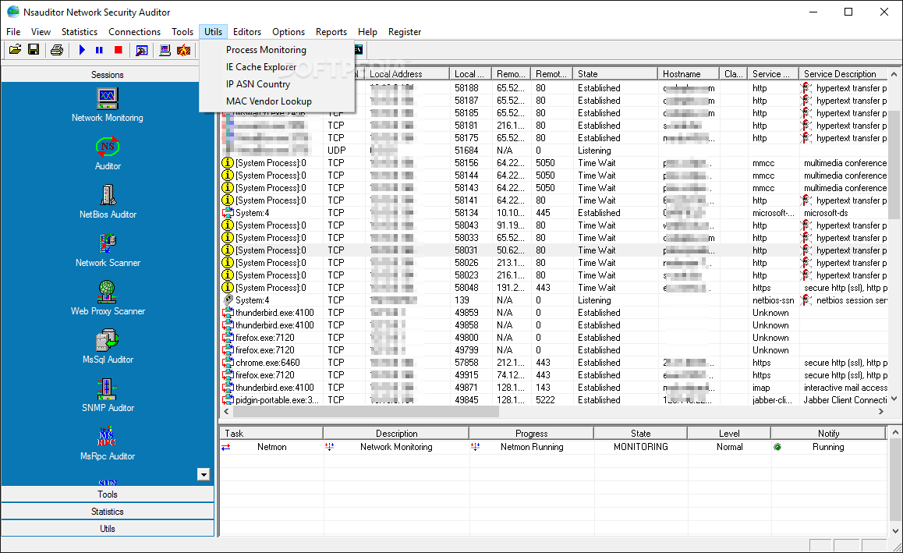Click the firewall flame toolbar icon
This screenshot has height=553, width=903.
pos(183,50)
